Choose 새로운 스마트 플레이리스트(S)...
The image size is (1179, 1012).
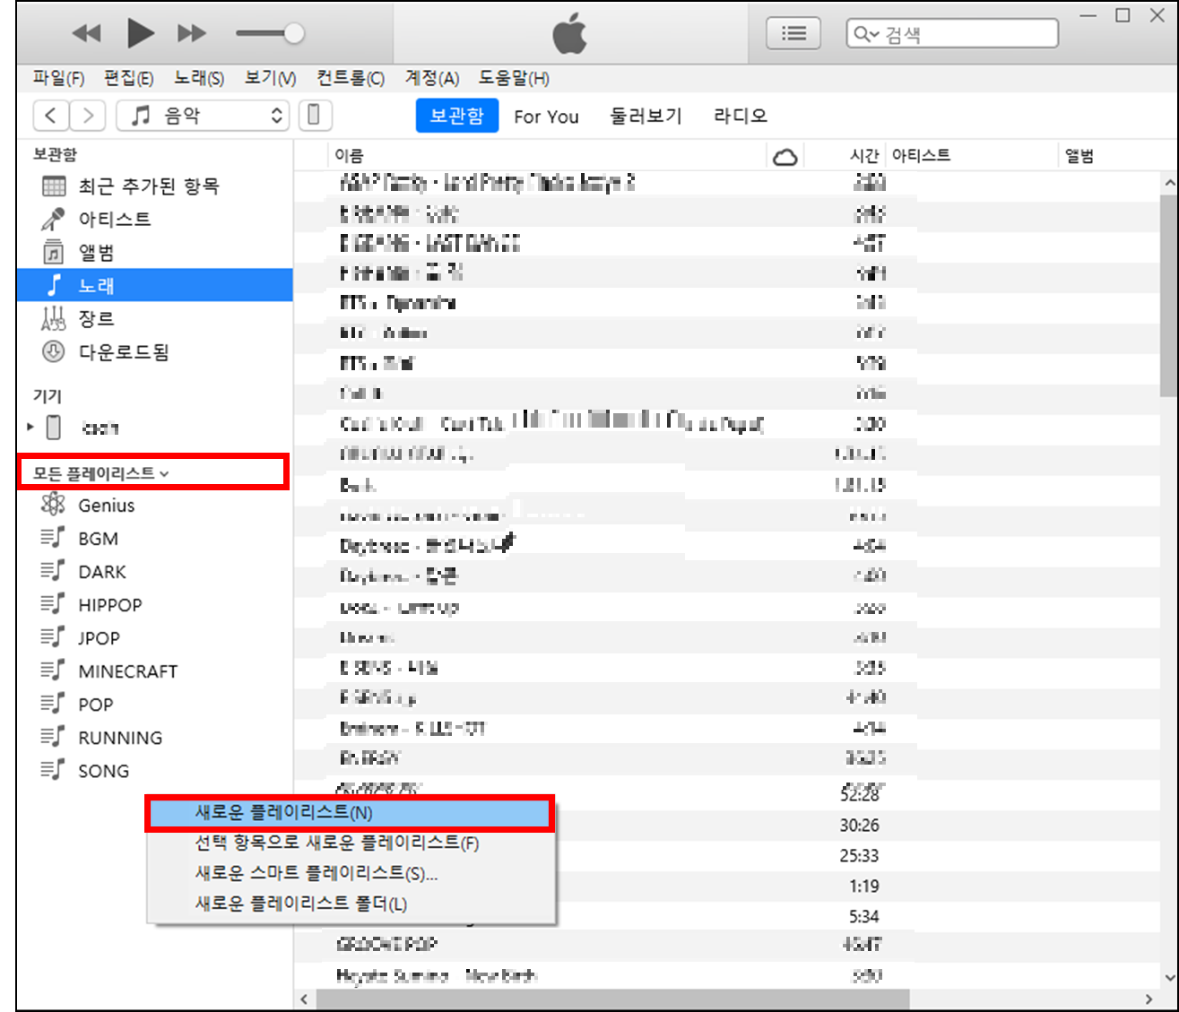pyautogui.click(x=351, y=874)
